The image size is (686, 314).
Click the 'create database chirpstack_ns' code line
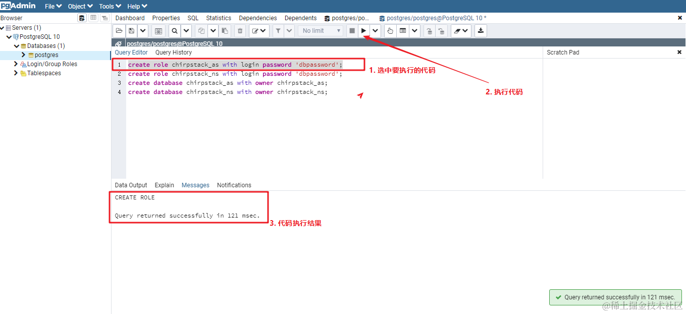228,92
